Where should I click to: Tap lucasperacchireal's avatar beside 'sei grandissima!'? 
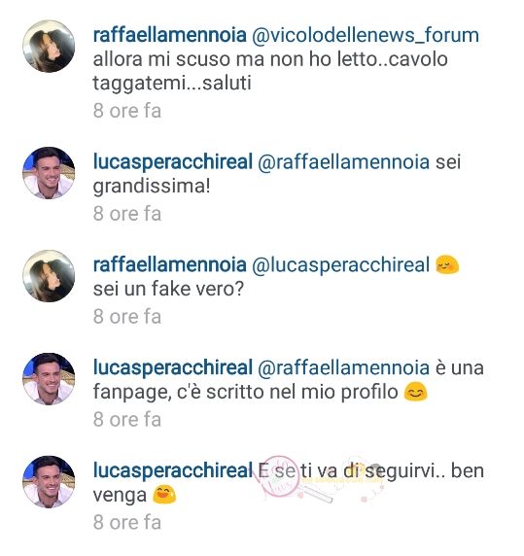pos(49,173)
